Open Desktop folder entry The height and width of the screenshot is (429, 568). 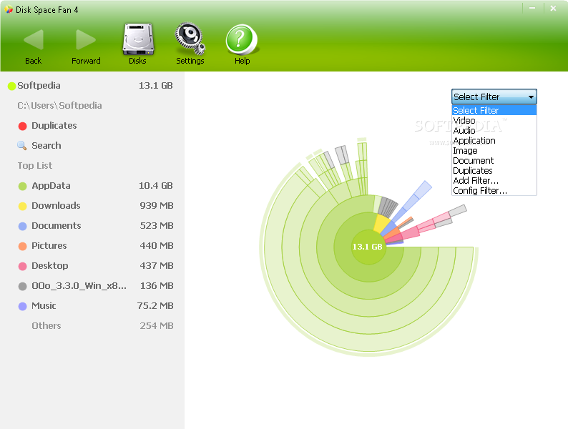49,266
